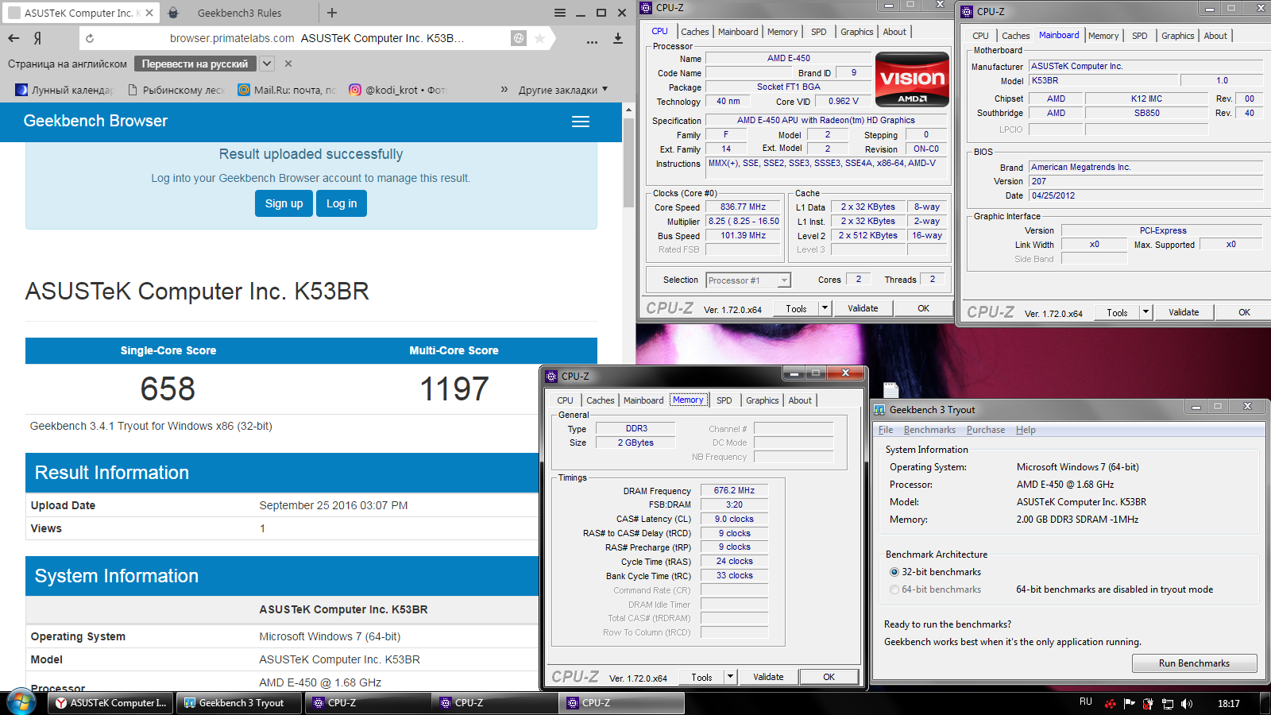Click Перевести на русский button

coord(195,64)
